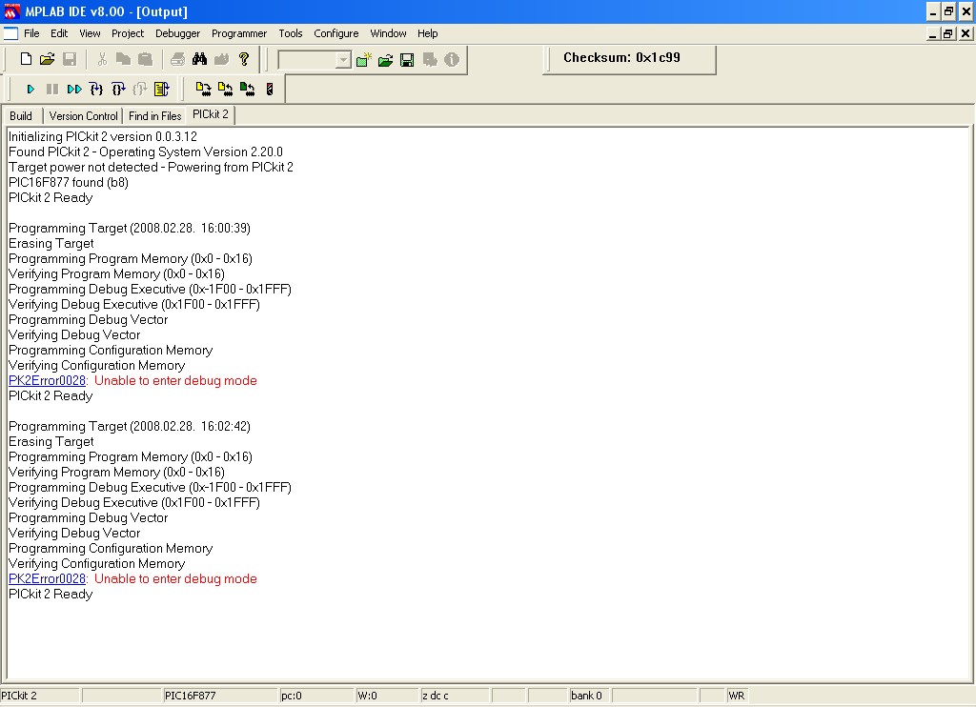Viewport: 976px width, 707px height.
Task: Open the File menu
Action: [x=31, y=33]
